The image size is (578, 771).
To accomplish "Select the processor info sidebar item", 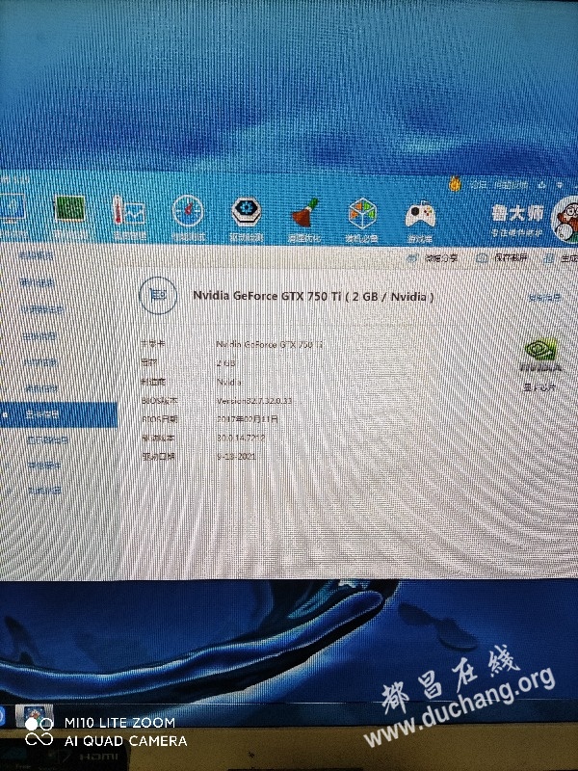I will point(42,309).
